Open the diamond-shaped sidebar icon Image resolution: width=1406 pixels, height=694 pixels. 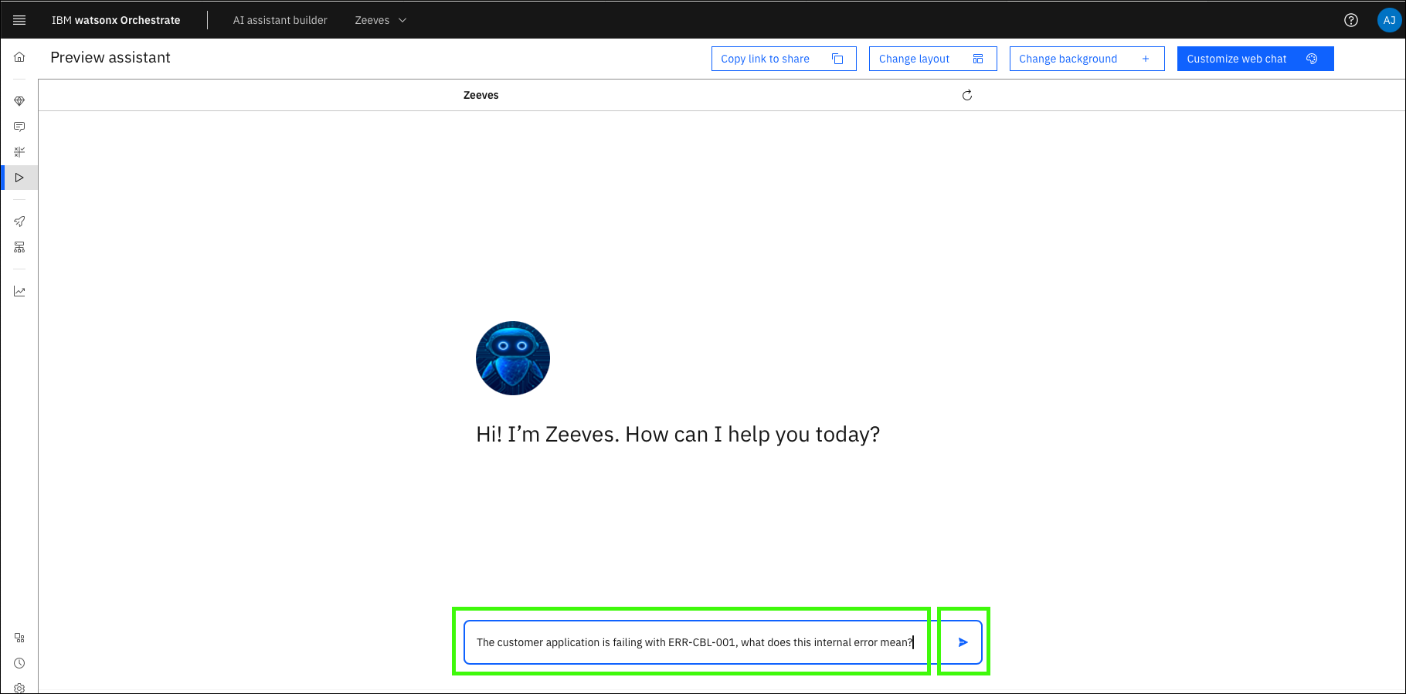point(19,101)
